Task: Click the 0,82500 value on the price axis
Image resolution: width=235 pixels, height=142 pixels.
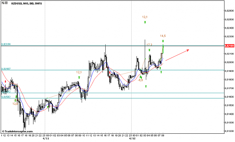Action: click(229, 19)
